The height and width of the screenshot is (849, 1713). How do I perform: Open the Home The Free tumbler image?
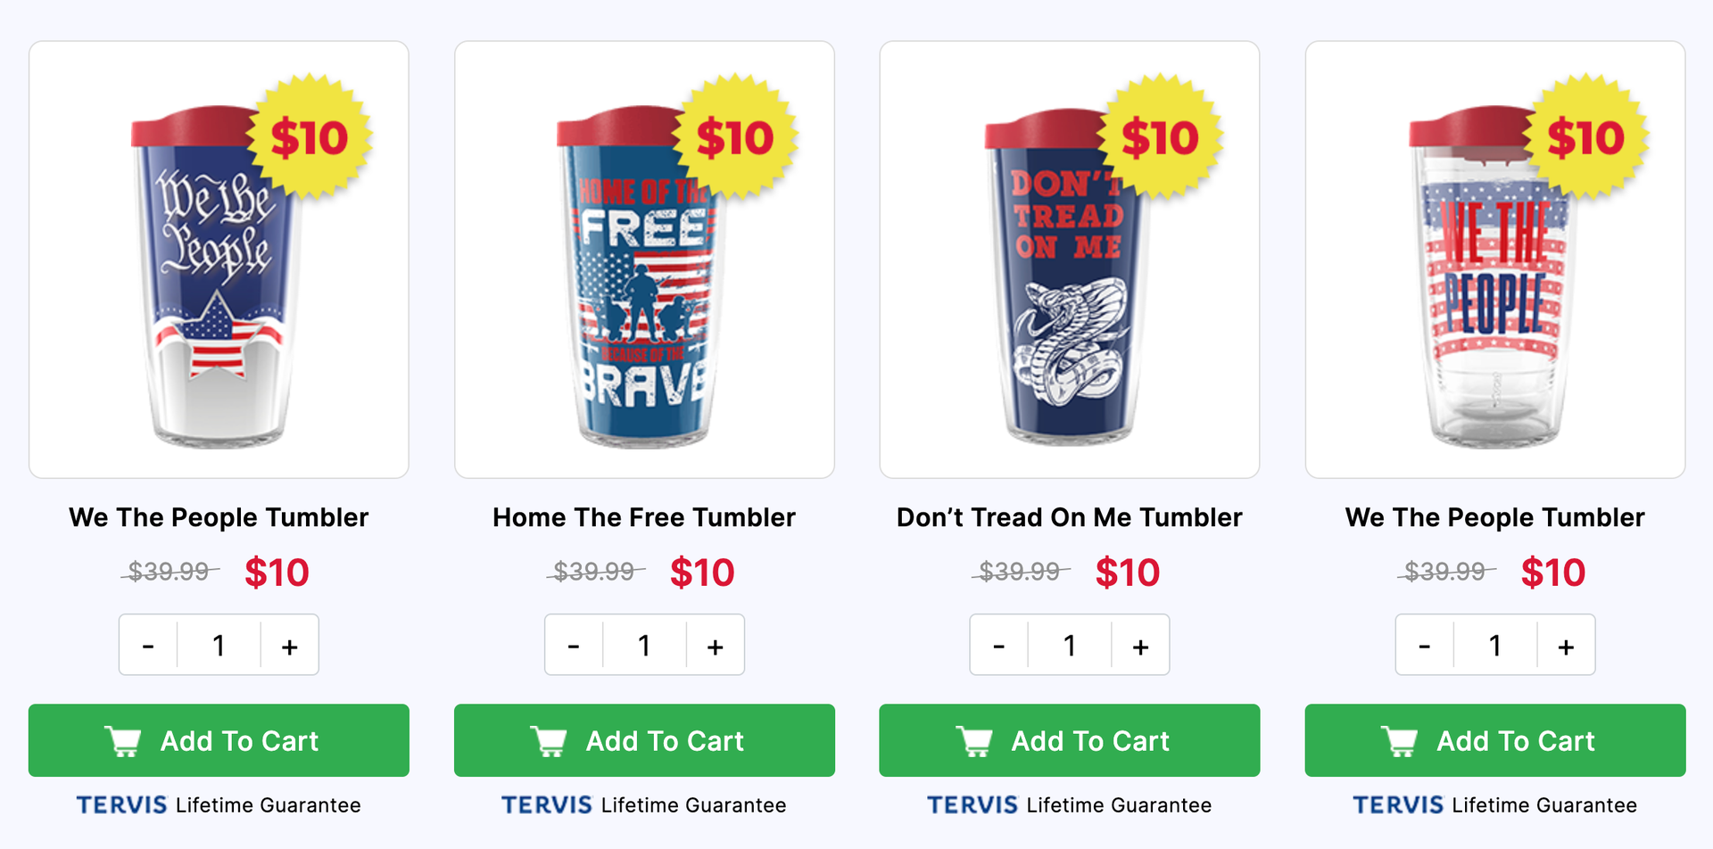point(644,260)
